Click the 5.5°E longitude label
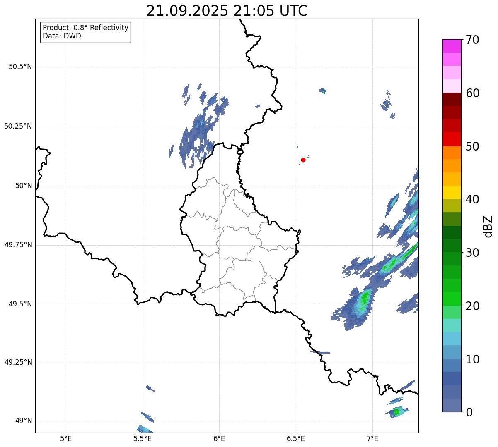Viewport: 498px width, 447px height. coord(143,439)
